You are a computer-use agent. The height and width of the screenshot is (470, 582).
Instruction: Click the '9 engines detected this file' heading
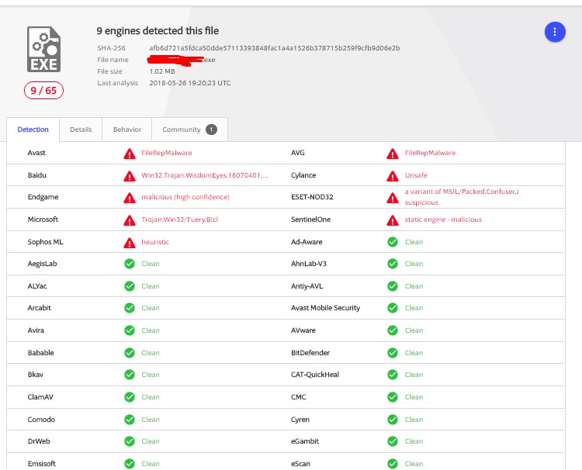158,31
